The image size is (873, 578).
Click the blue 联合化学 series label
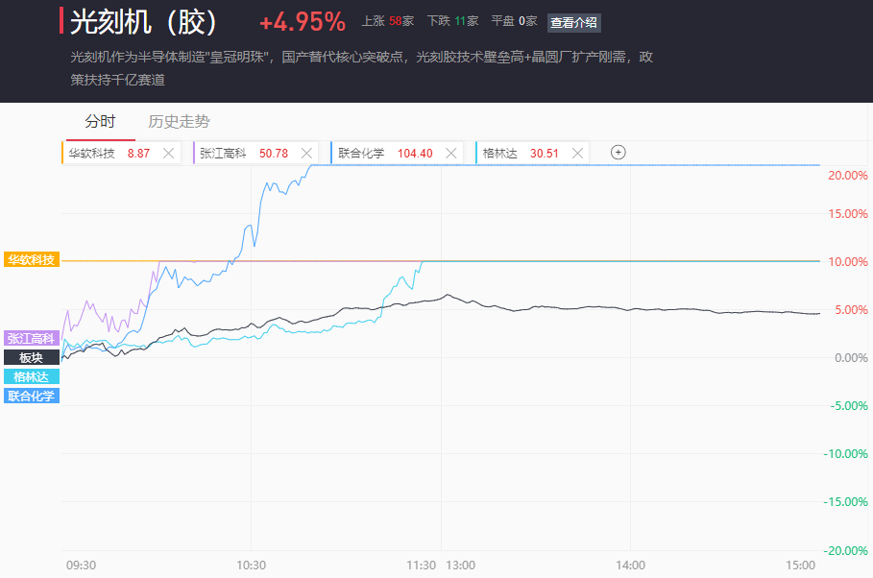coord(31,396)
